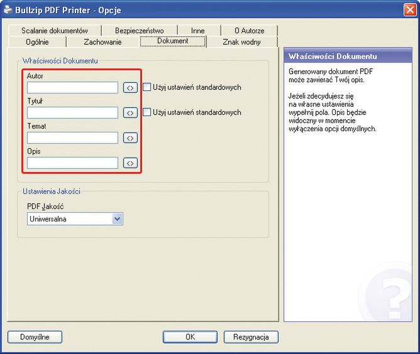Click the Domyślne button
Screen dimensions: 420x354
35,337
